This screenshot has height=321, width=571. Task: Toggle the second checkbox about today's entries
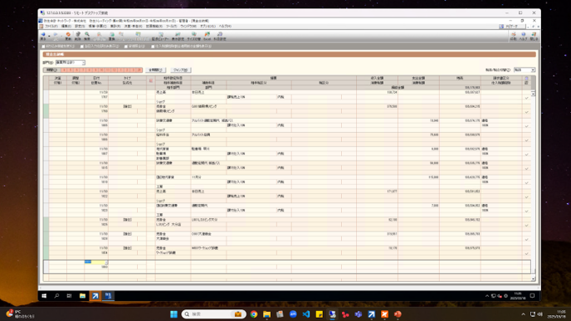click(x=82, y=46)
